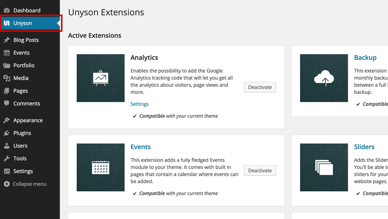The width and height of the screenshot is (388, 219).
Task: Click the Portfolio folder icon
Action: click(7, 65)
